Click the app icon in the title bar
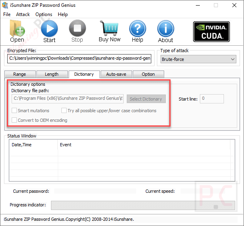The height and width of the screenshot is (226, 244). (5, 5)
